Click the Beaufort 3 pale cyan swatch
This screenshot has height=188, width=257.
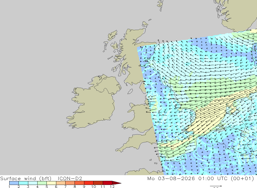(x=33, y=183)
